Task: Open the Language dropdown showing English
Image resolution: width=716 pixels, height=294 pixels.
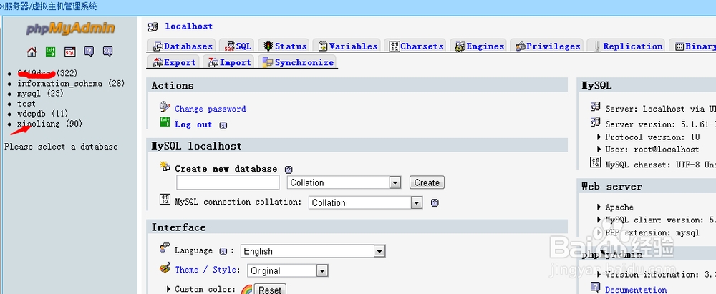Action: tap(313, 251)
